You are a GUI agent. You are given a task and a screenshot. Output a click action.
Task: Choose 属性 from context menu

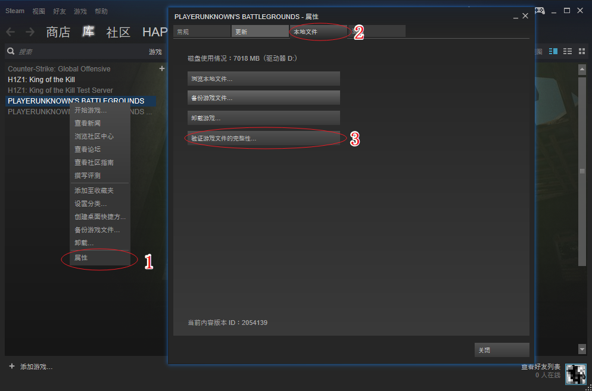coord(100,258)
